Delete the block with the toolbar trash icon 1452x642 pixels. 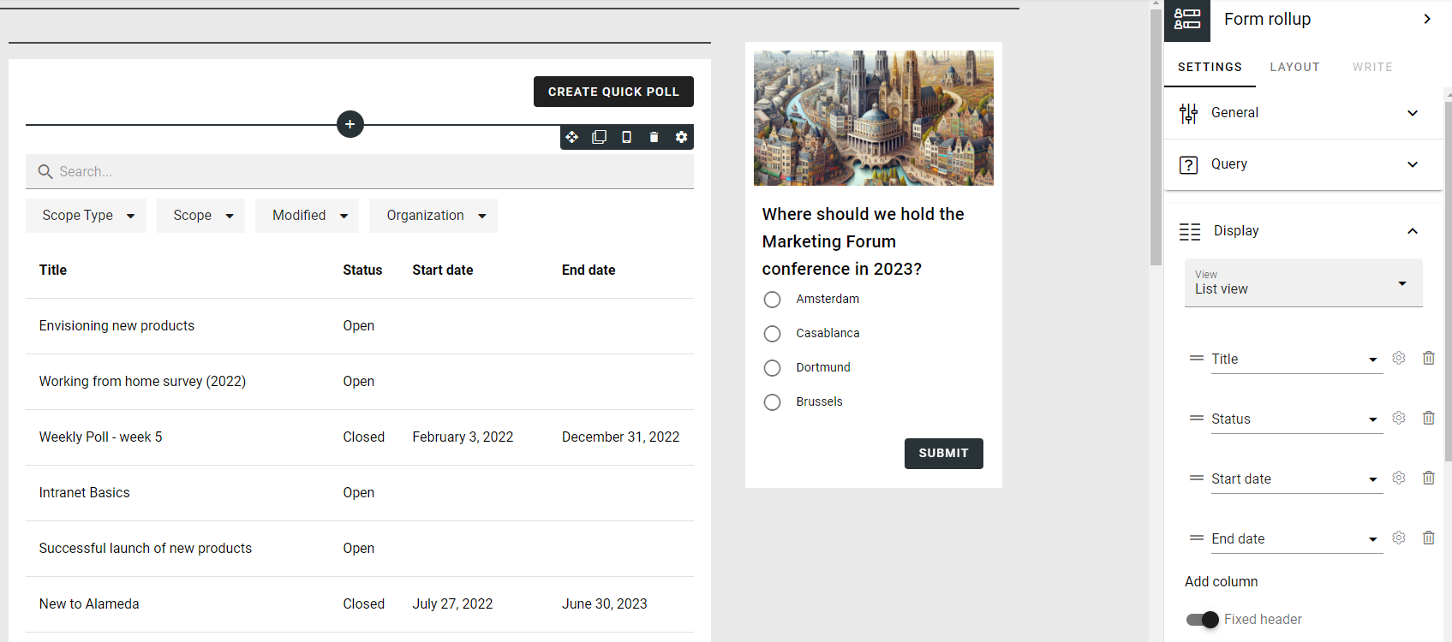(x=654, y=137)
